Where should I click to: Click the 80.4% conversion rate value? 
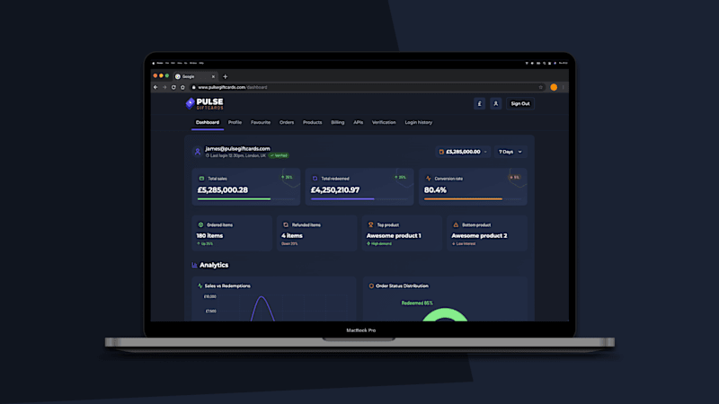pos(435,189)
